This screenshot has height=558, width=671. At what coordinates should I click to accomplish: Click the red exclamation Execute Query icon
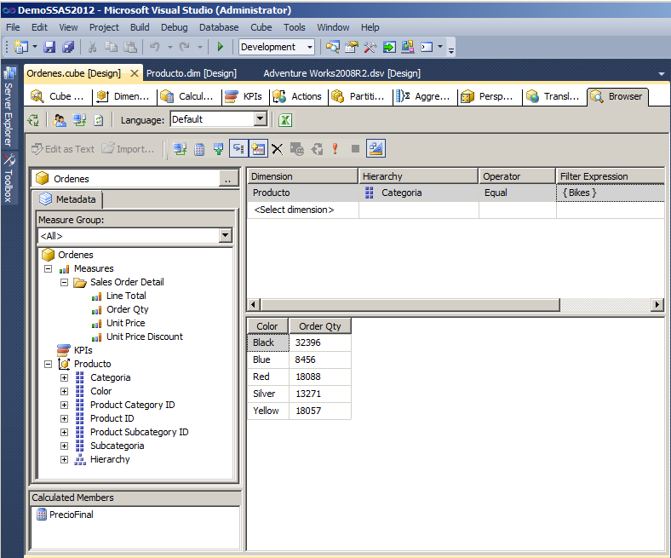pos(335,149)
